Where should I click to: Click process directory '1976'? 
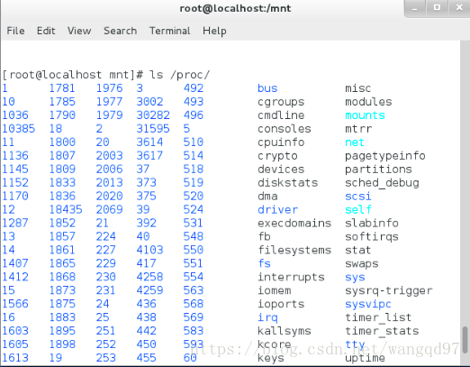[x=109, y=88]
